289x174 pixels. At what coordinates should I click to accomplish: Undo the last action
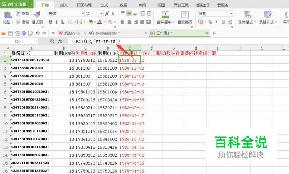coord(37,33)
